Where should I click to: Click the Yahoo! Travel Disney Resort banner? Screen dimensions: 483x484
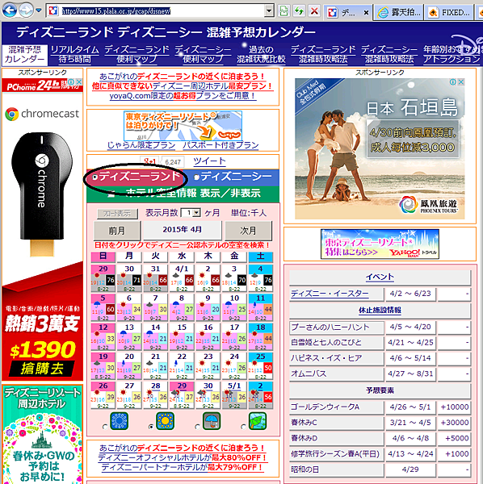coord(380,244)
